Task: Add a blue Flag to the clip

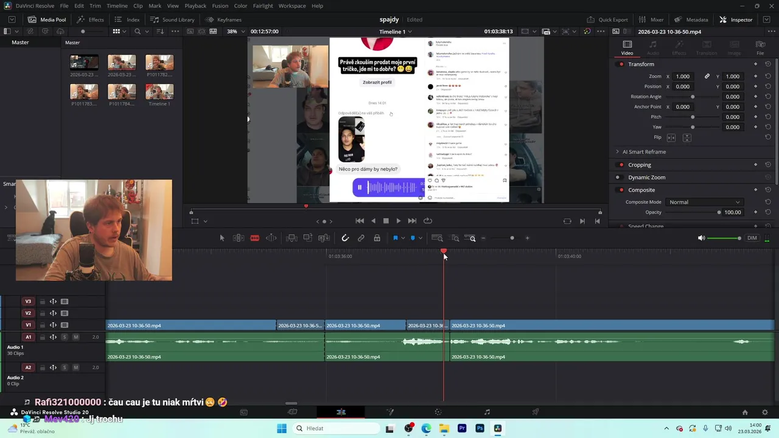Action: (x=395, y=238)
